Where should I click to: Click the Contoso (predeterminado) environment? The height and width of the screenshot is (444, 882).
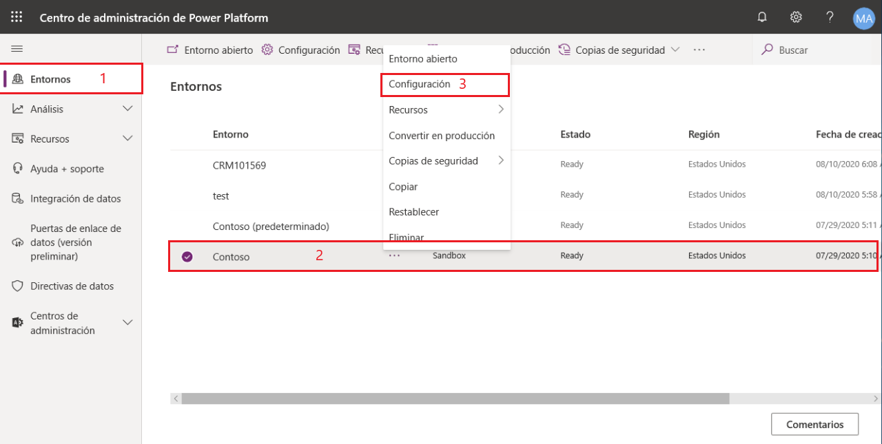(271, 226)
